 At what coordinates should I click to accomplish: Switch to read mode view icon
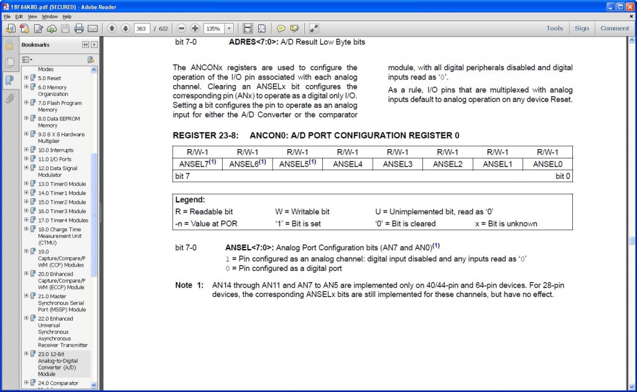[314, 29]
